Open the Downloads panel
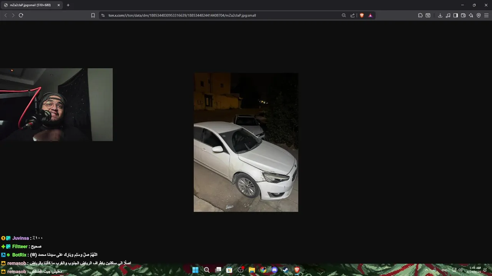 point(440,15)
